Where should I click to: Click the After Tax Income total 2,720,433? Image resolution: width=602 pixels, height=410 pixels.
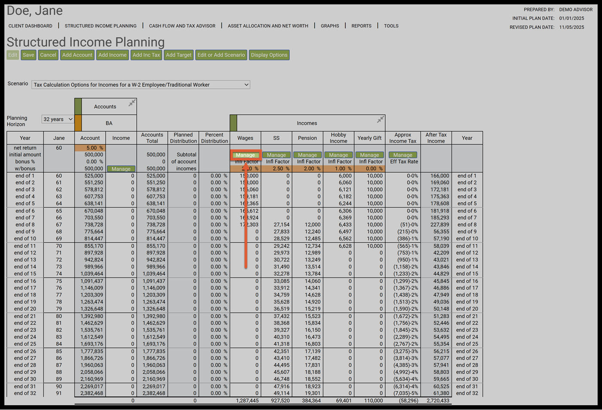(438, 401)
